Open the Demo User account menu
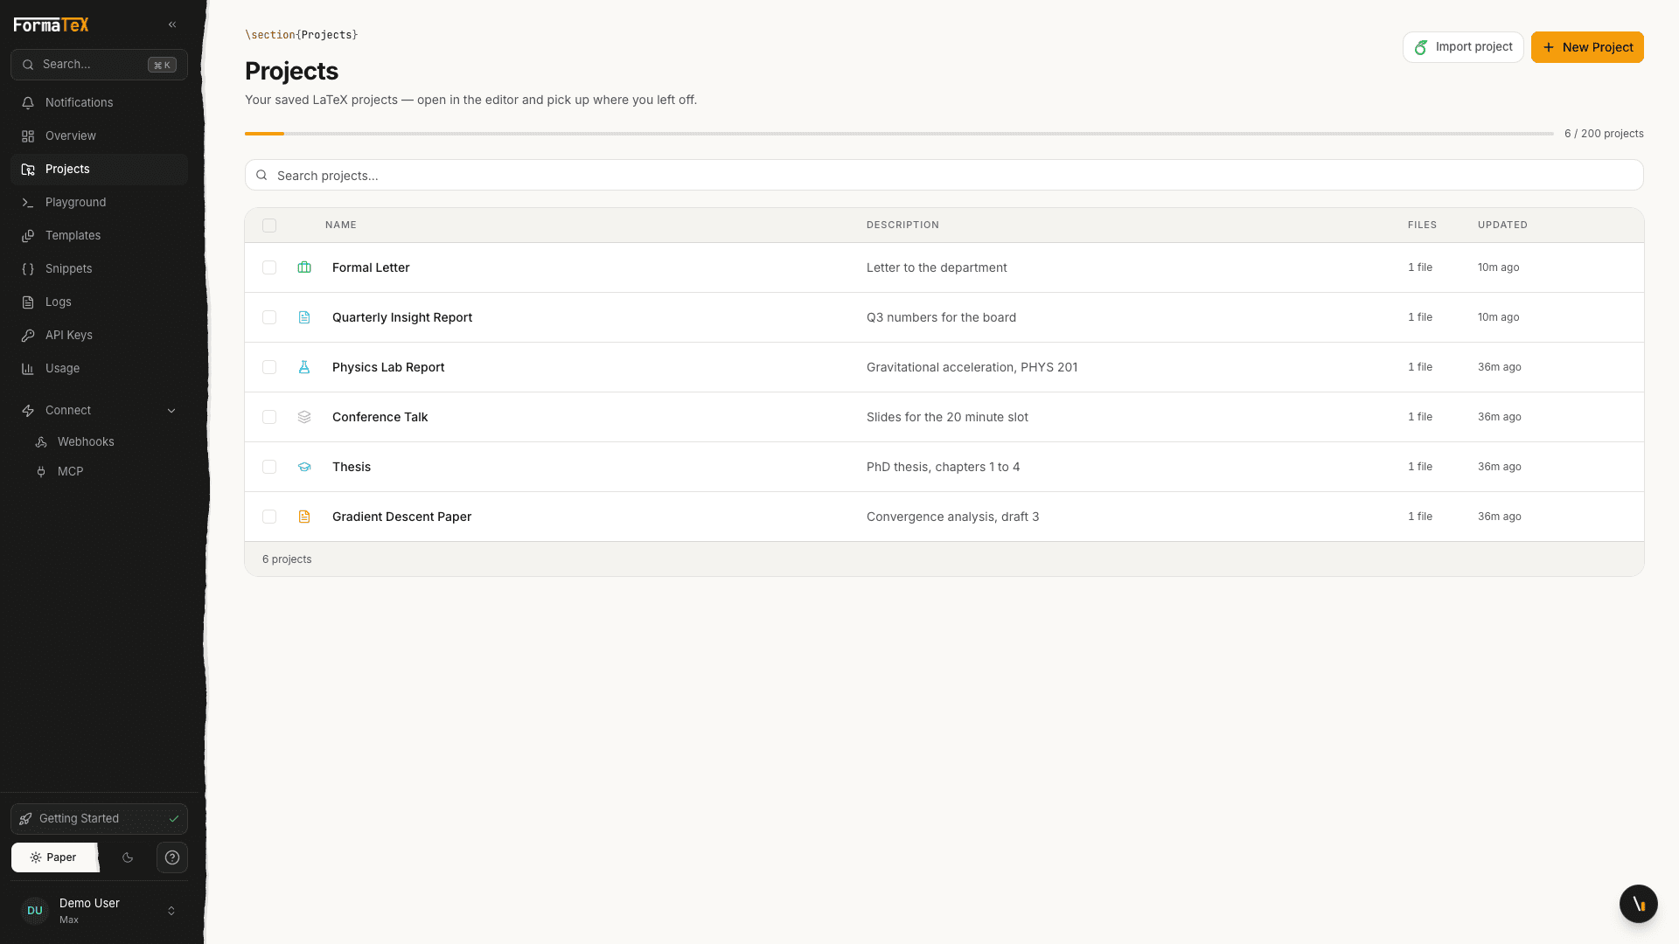 [x=99, y=911]
